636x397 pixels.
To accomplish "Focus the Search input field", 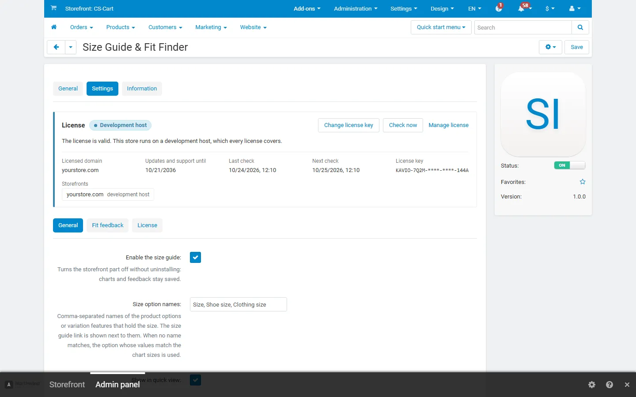I will click(523, 27).
